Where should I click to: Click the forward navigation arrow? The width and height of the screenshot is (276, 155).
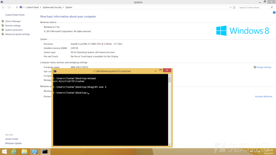[9, 7]
